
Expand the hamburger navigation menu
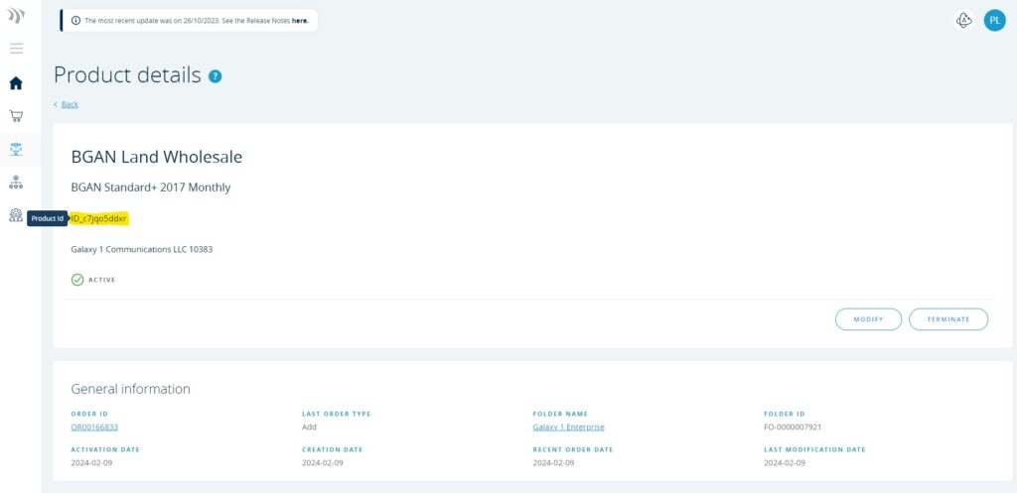[x=16, y=49]
